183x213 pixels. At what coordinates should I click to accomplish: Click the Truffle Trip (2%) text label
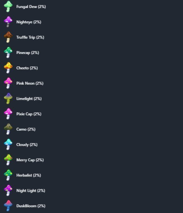[30, 37]
